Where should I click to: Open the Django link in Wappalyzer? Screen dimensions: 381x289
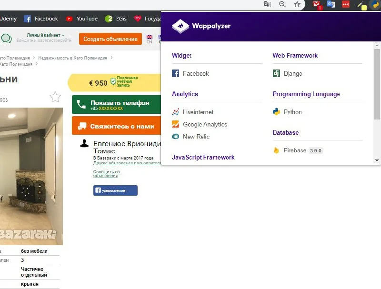pos(292,74)
